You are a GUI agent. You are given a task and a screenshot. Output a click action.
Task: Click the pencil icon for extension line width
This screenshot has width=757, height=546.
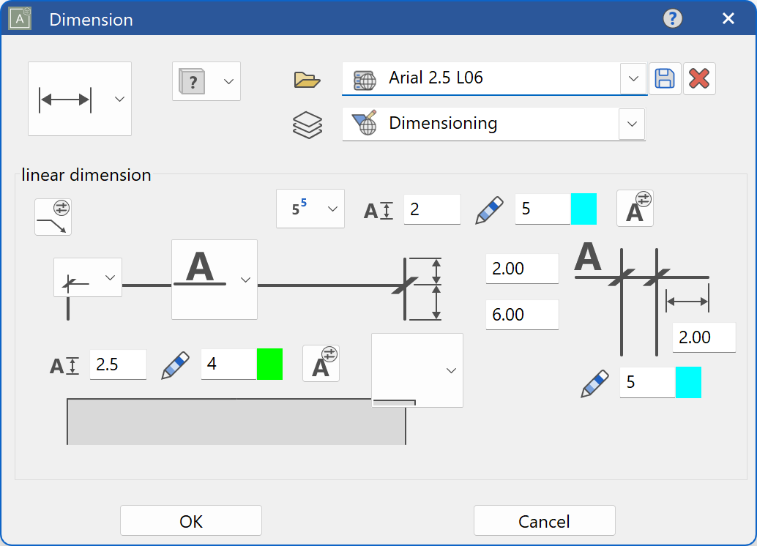(x=489, y=209)
